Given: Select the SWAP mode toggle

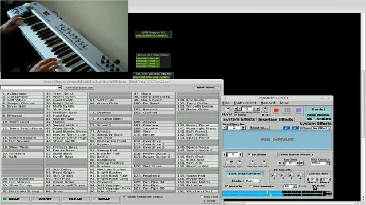Looking at the screenshot, I should point(105,199).
